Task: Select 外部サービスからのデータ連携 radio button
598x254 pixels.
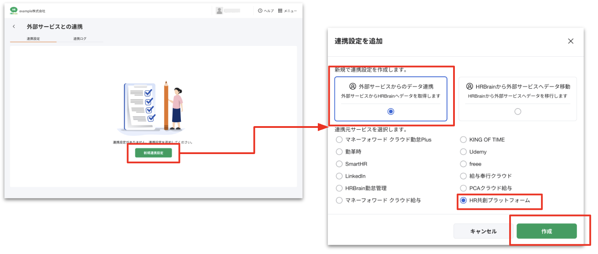Action: (391, 111)
